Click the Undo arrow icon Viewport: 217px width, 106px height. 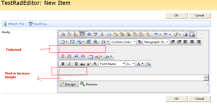coord(156,34)
